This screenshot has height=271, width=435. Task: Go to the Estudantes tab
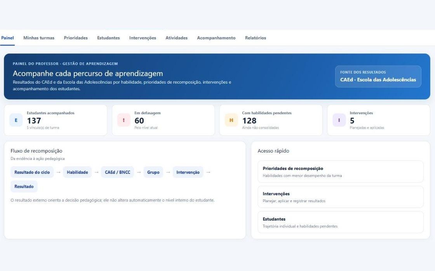[x=108, y=38]
